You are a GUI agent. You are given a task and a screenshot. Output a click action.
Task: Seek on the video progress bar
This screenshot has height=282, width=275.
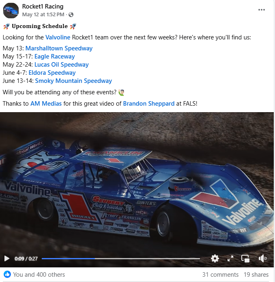[x=121, y=258]
